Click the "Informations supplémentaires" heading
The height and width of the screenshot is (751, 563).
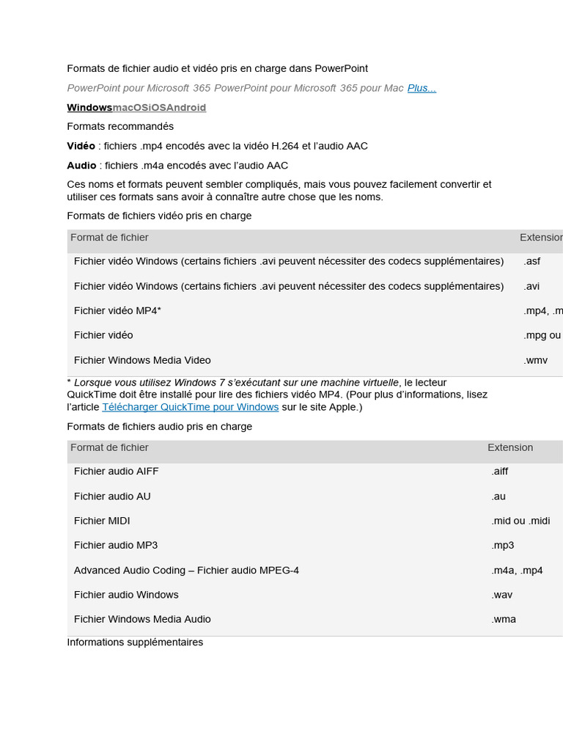(x=135, y=642)
